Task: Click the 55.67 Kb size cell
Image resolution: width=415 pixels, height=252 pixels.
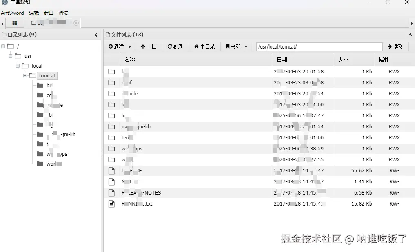Action: pyautogui.click(x=362, y=171)
